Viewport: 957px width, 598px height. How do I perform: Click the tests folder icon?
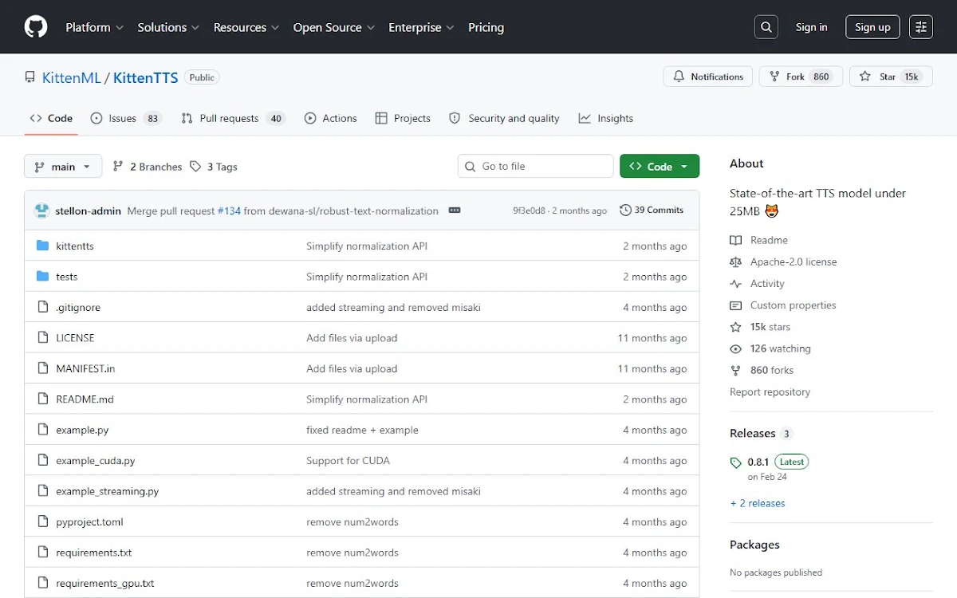[43, 277]
